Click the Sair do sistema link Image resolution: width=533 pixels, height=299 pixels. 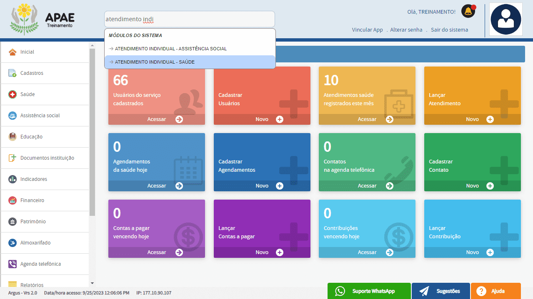449,30
